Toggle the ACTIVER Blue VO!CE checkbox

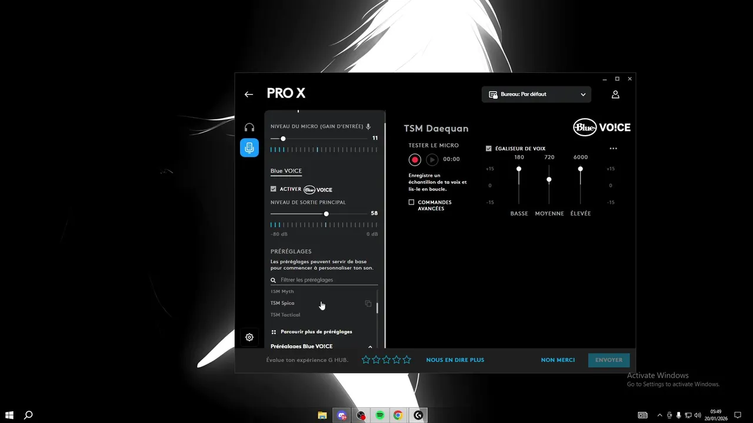(x=274, y=189)
